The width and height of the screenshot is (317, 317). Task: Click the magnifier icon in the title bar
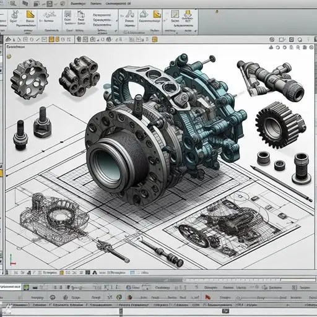[x=12, y=3]
